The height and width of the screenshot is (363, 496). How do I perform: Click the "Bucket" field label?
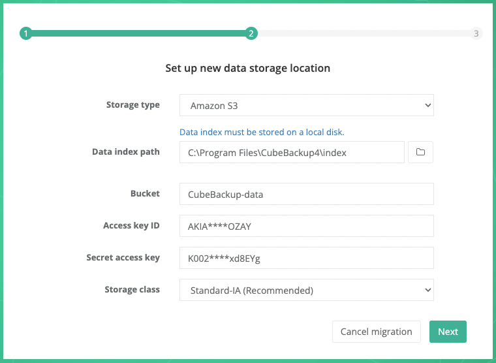(145, 194)
